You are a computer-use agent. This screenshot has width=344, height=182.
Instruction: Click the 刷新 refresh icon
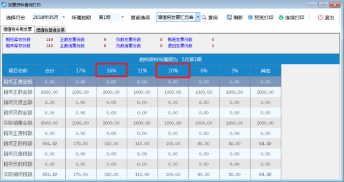tap(229, 17)
